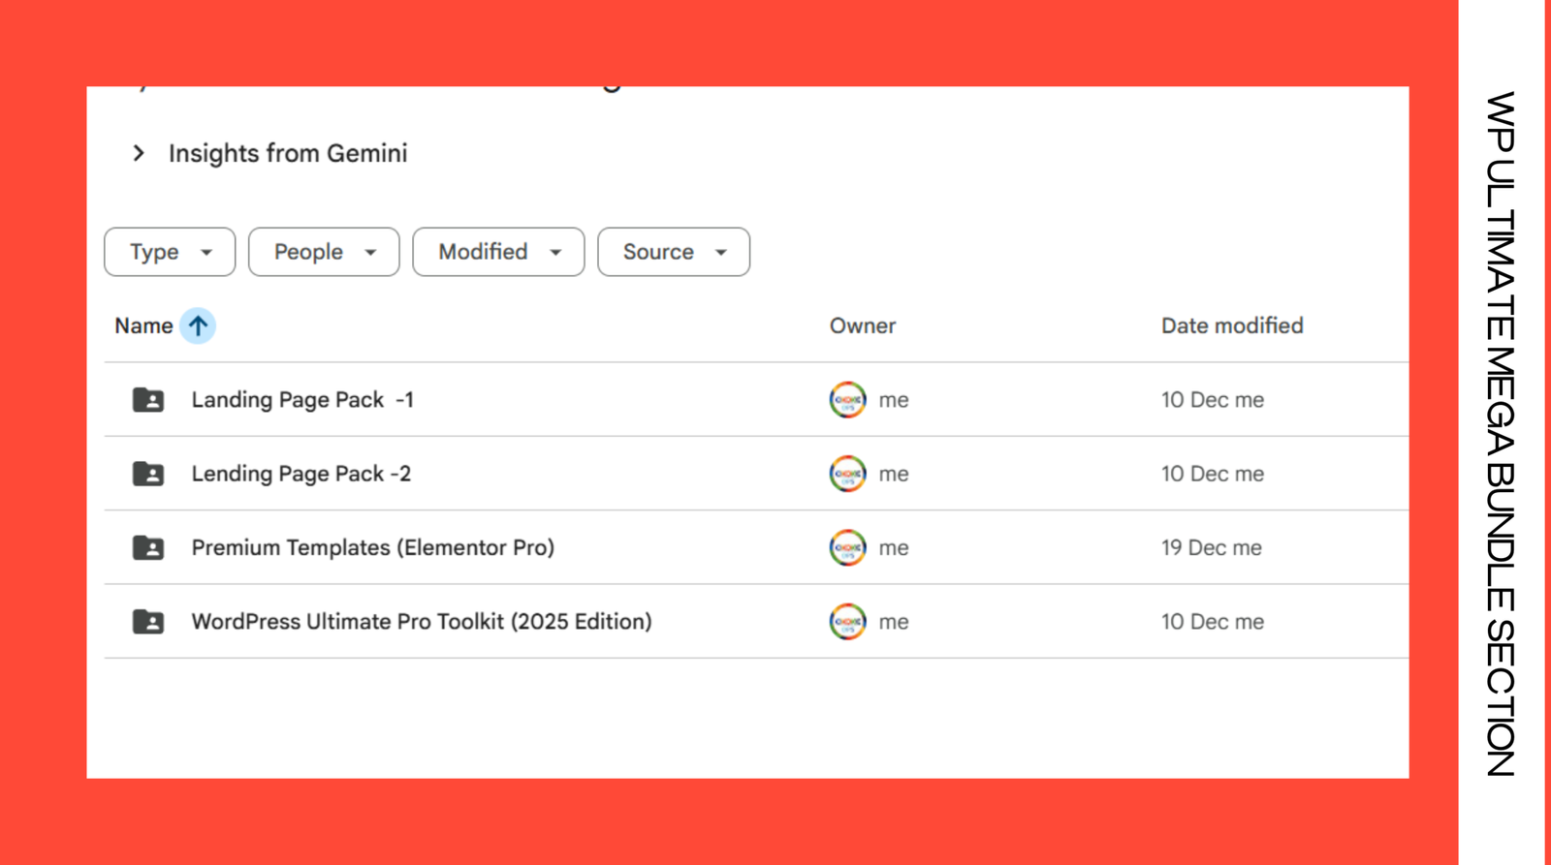
Task: Click the owner avatar in Premium Templates row
Action: (847, 548)
